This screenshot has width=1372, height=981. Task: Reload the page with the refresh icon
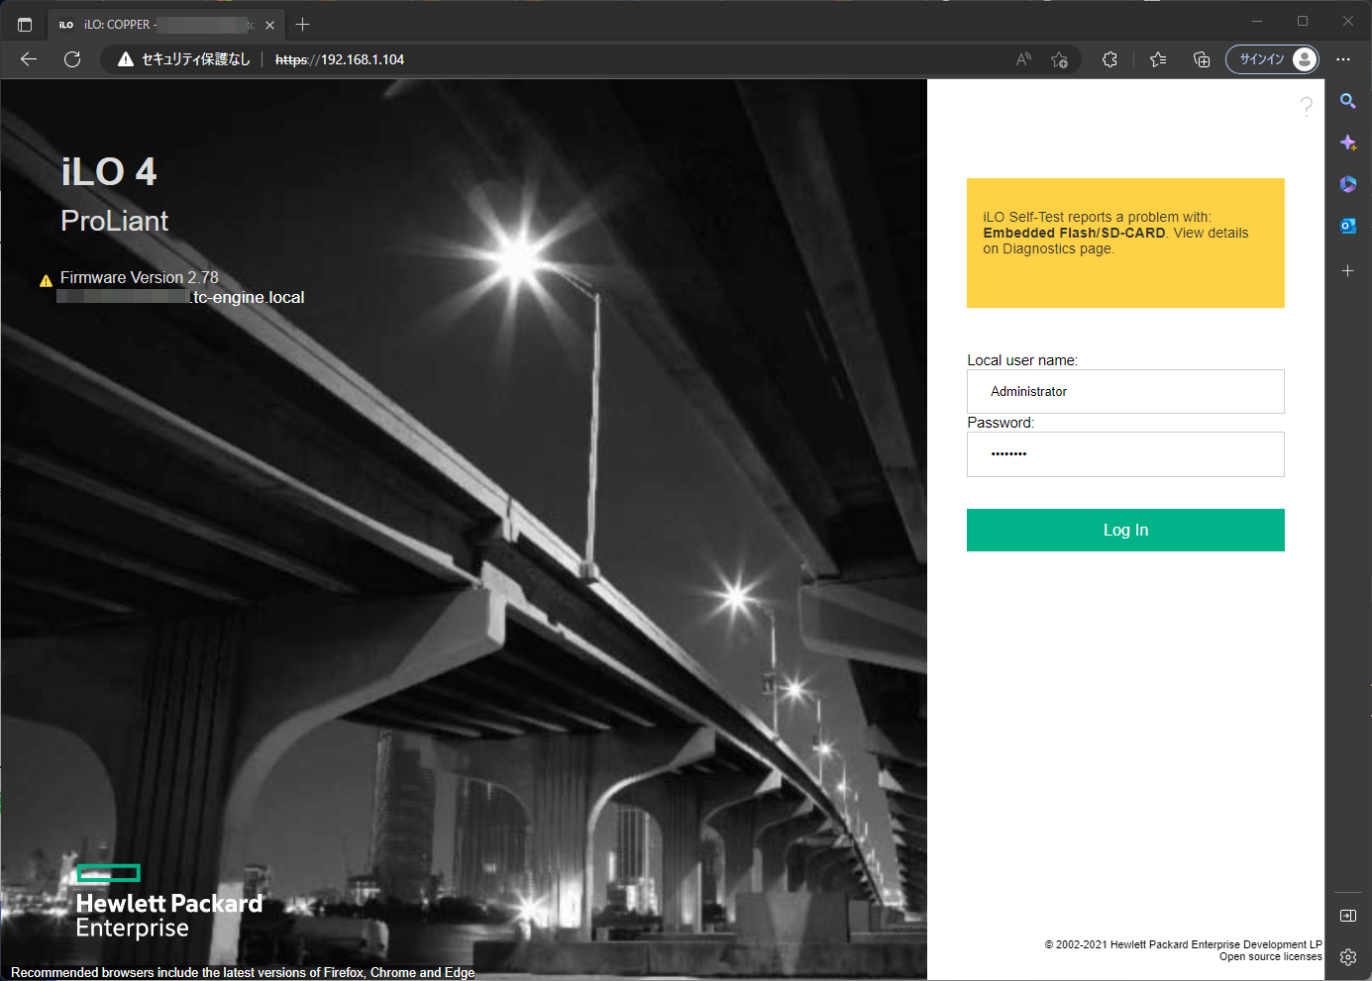(72, 59)
